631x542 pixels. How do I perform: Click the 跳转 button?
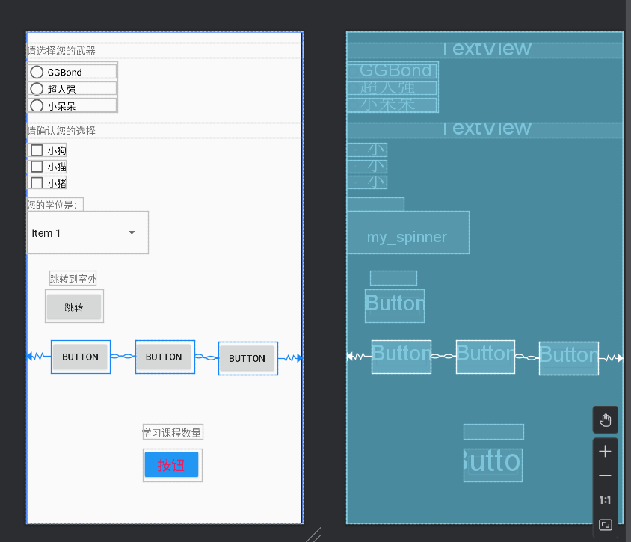[x=74, y=307]
